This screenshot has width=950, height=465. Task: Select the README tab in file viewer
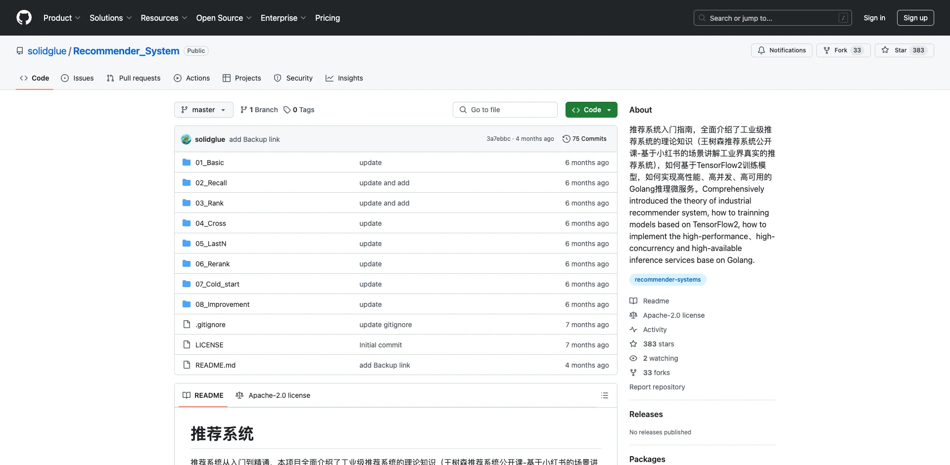point(203,395)
